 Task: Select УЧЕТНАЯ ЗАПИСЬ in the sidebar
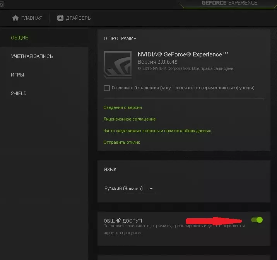pyautogui.click(x=32, y=56)
